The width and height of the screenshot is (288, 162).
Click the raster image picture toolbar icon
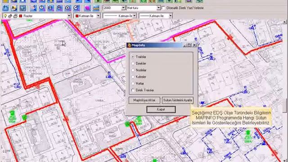[14, 8]
